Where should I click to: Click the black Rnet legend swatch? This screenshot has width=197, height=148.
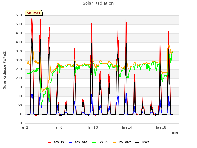coord(137,142)
